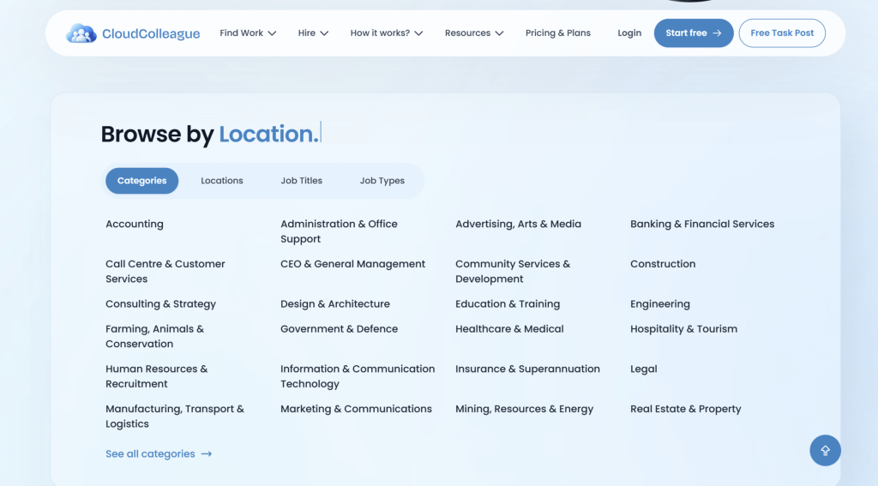Select the Categories tab
This screenshot has width=878, height=486.
click(141, 181)
